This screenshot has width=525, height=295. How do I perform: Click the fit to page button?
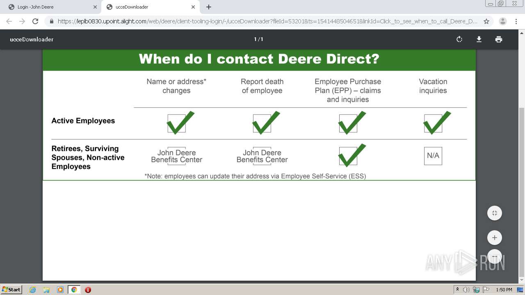tap(495, 213)
